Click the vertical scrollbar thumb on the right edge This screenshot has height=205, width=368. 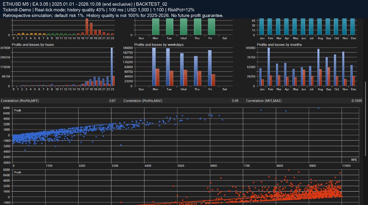click(x=365, y=118)
